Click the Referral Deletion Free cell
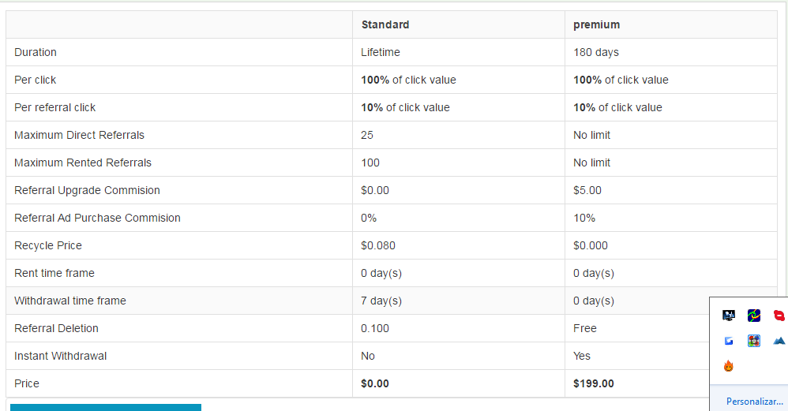This screenshot has width=788, height=411. [585, 328]
